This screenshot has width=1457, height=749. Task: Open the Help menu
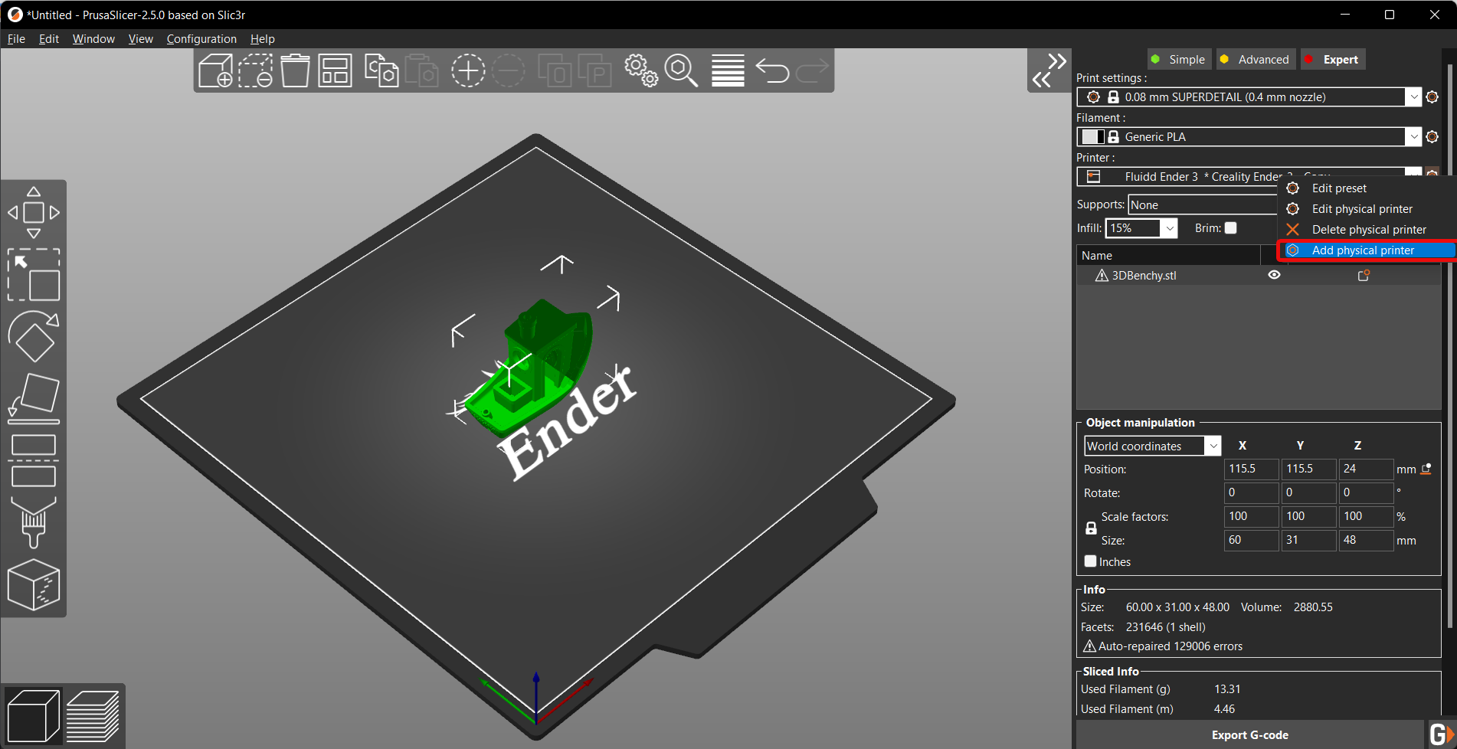pyautogui.click(x=262, y=39)
